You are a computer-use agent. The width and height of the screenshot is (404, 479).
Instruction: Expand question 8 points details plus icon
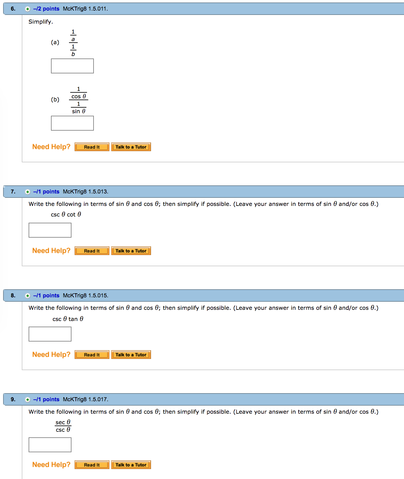tap(28, 296)
